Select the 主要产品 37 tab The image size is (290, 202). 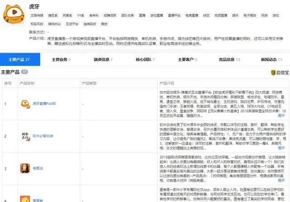click(x=20, y=59)
